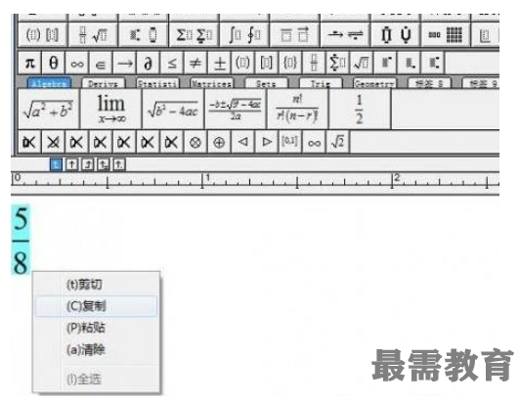520x404 pixels.
Task: Insert square brackets template in symbol bar
Action: pyautogui.click(x=266, y=63)
